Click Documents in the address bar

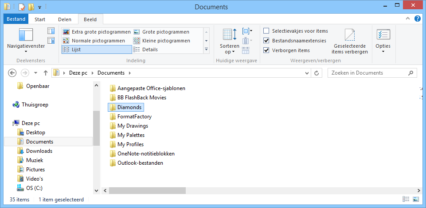111,73
